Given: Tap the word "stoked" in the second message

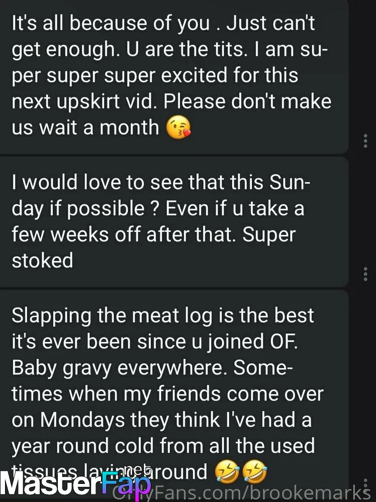Looking at the screenshot, I should point(42,260).
